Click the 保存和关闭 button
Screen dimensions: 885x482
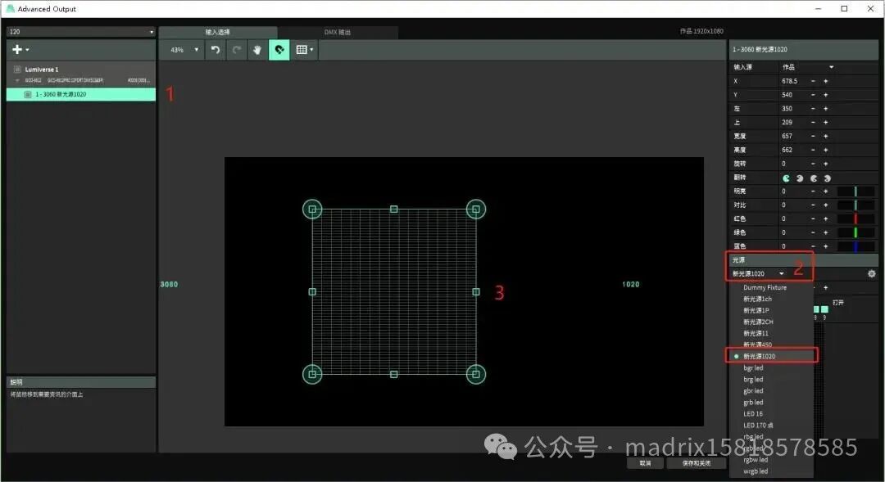click(695, 462)
